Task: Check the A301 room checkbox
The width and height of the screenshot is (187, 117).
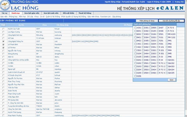Action: tap(135, 28)
